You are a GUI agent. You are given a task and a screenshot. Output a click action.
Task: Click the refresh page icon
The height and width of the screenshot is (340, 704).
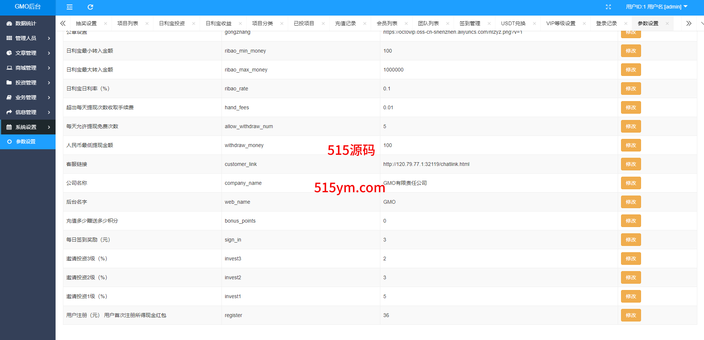click(x=90, y=7)
